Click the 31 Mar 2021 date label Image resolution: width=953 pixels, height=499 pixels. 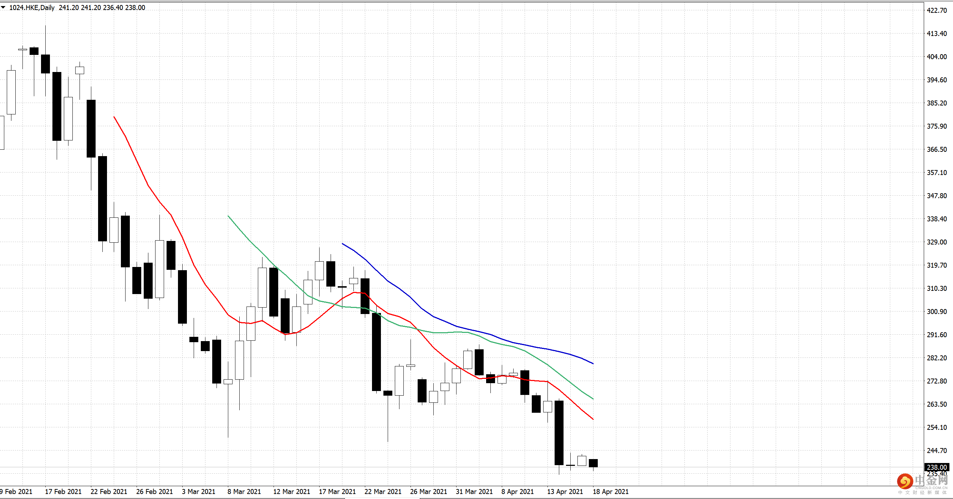474,492
